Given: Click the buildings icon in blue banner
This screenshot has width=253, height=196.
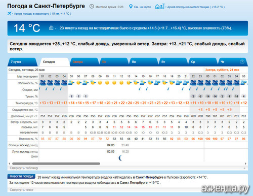Looking at the screenshot, I should (x=51, y=28).
